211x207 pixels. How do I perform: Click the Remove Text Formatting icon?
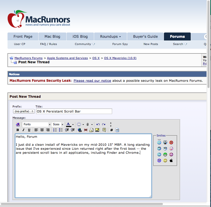click(18, 124)
